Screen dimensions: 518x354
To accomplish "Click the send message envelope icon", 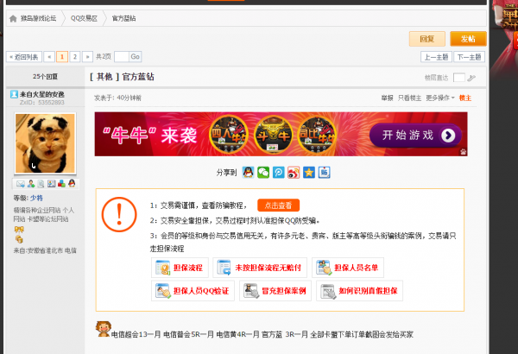I will 21,184.
